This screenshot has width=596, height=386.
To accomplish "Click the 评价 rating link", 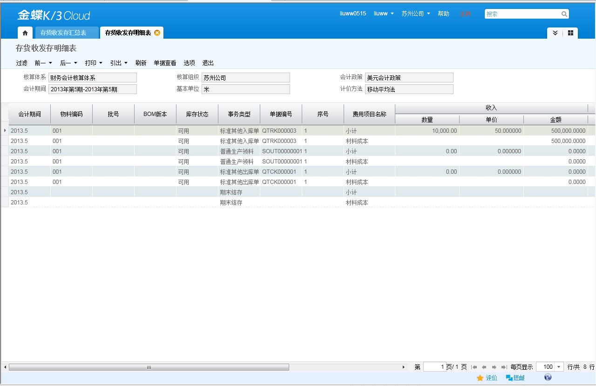I will [x=491, y=378].
